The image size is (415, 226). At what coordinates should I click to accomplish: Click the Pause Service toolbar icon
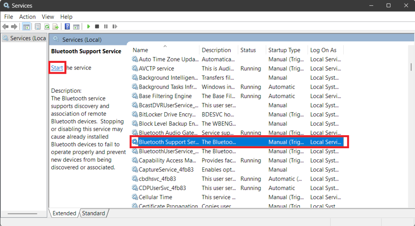point(106,27)
